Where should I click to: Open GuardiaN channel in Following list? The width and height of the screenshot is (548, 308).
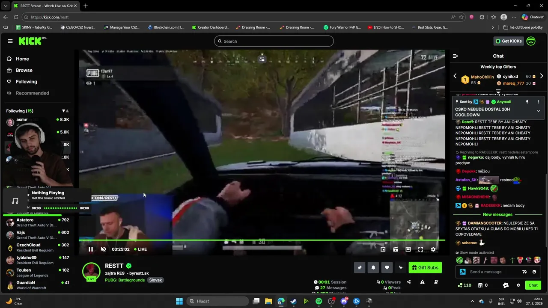click(x=38, y=285)
